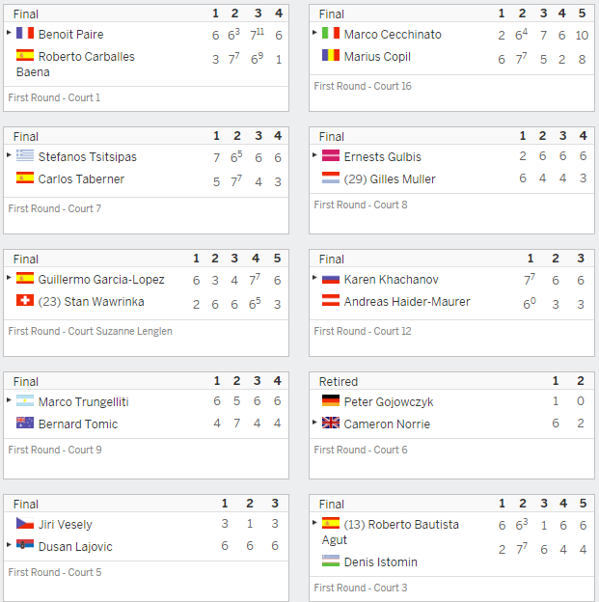Open Marius Copil player name

pos(377,57)
